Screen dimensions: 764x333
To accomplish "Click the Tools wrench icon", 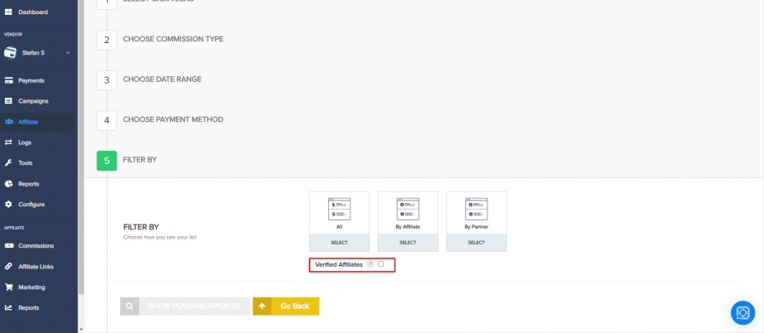I will (x=8, y=163).
